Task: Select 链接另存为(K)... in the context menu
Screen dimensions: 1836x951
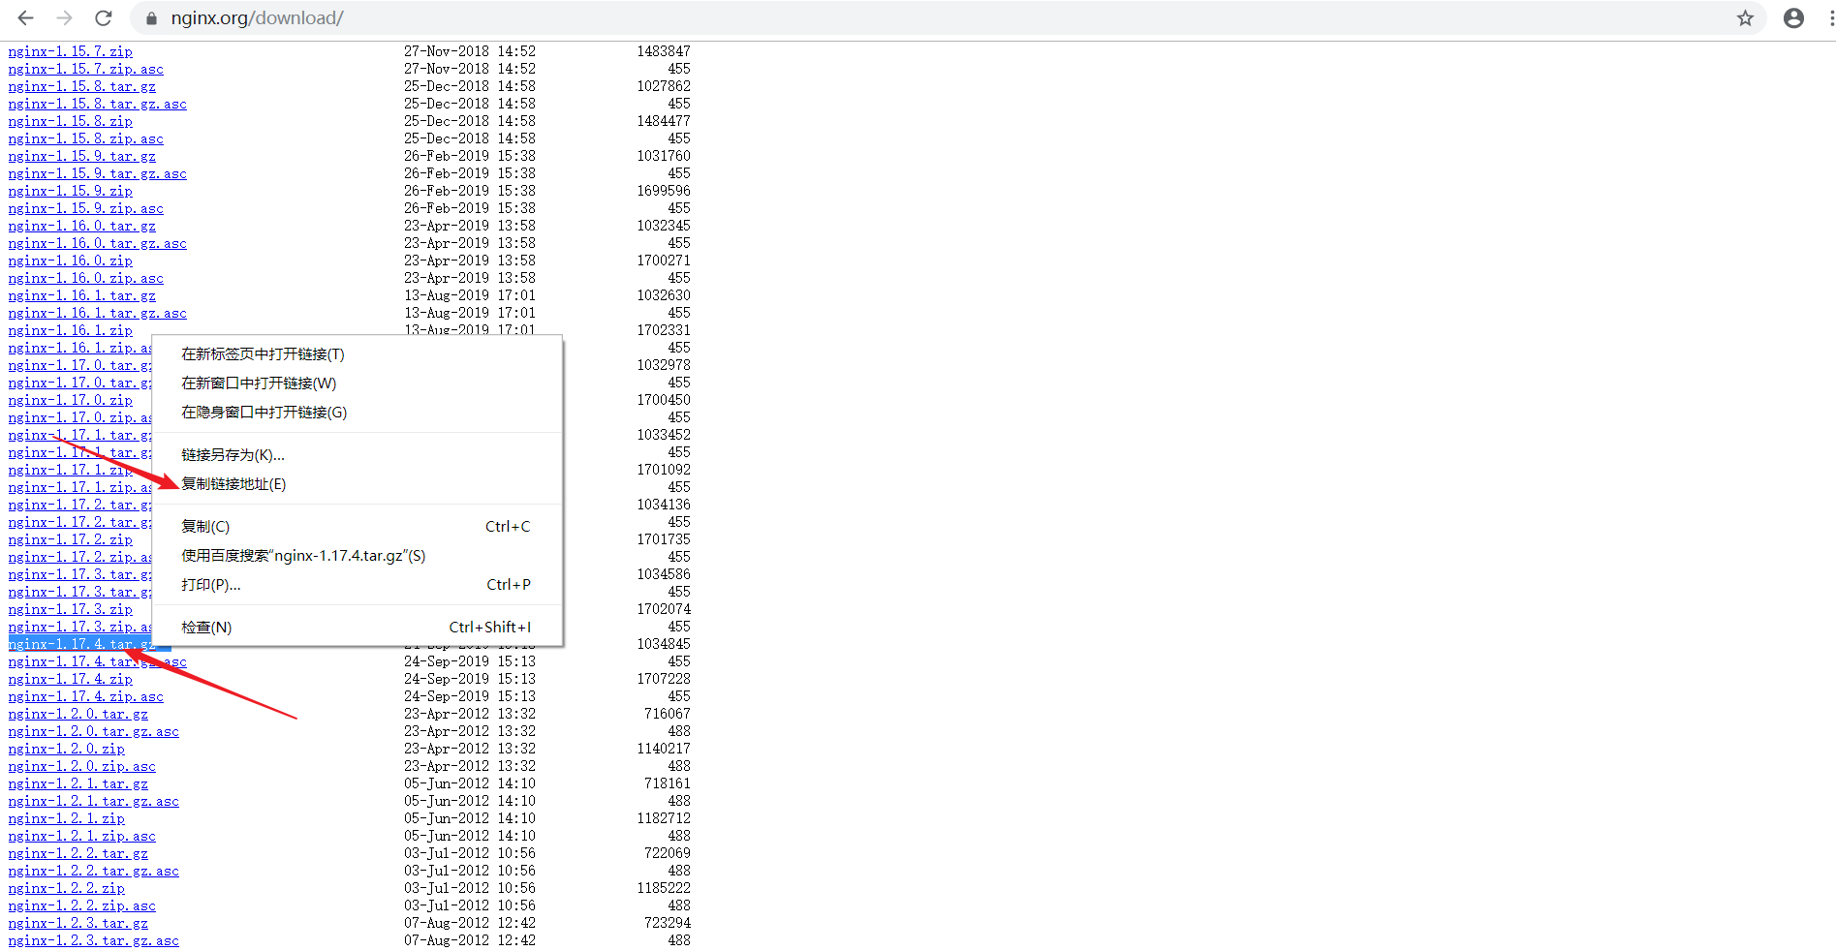Action: click(x=358, y=455)
